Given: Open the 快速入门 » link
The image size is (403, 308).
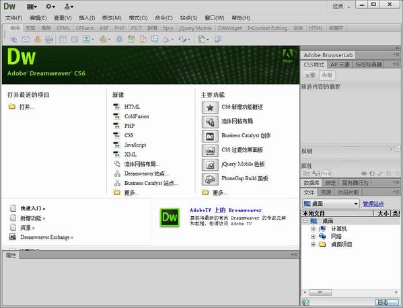Looking at the screenshot, I should pos(33,208).
